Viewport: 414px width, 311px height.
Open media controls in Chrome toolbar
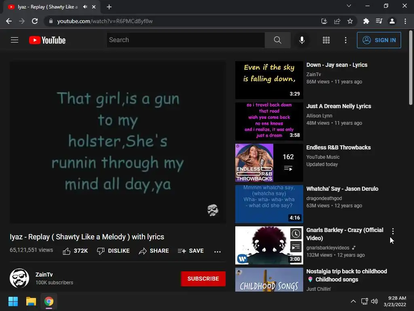[x=379, y=21]
